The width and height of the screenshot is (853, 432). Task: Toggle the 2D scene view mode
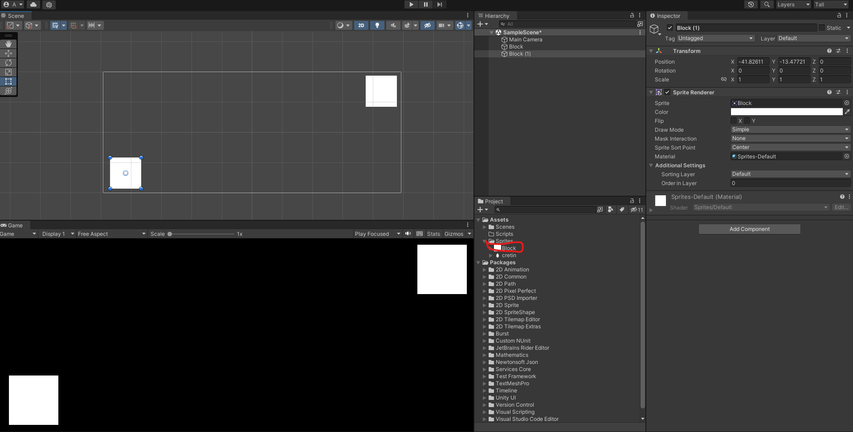coord(361,25)
